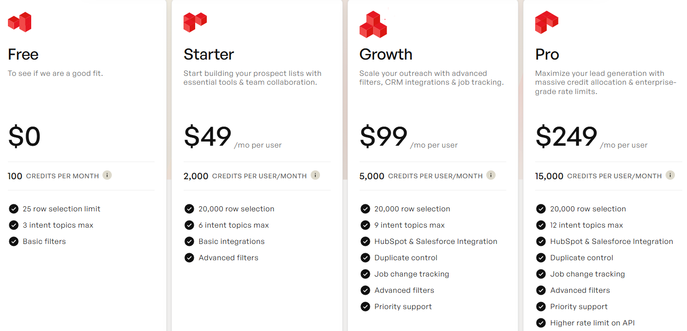Open info tooltip for Growth plan credits
The width and height of the screenshot is (687, 331).
pyautogui.click(x=491, y=175)
